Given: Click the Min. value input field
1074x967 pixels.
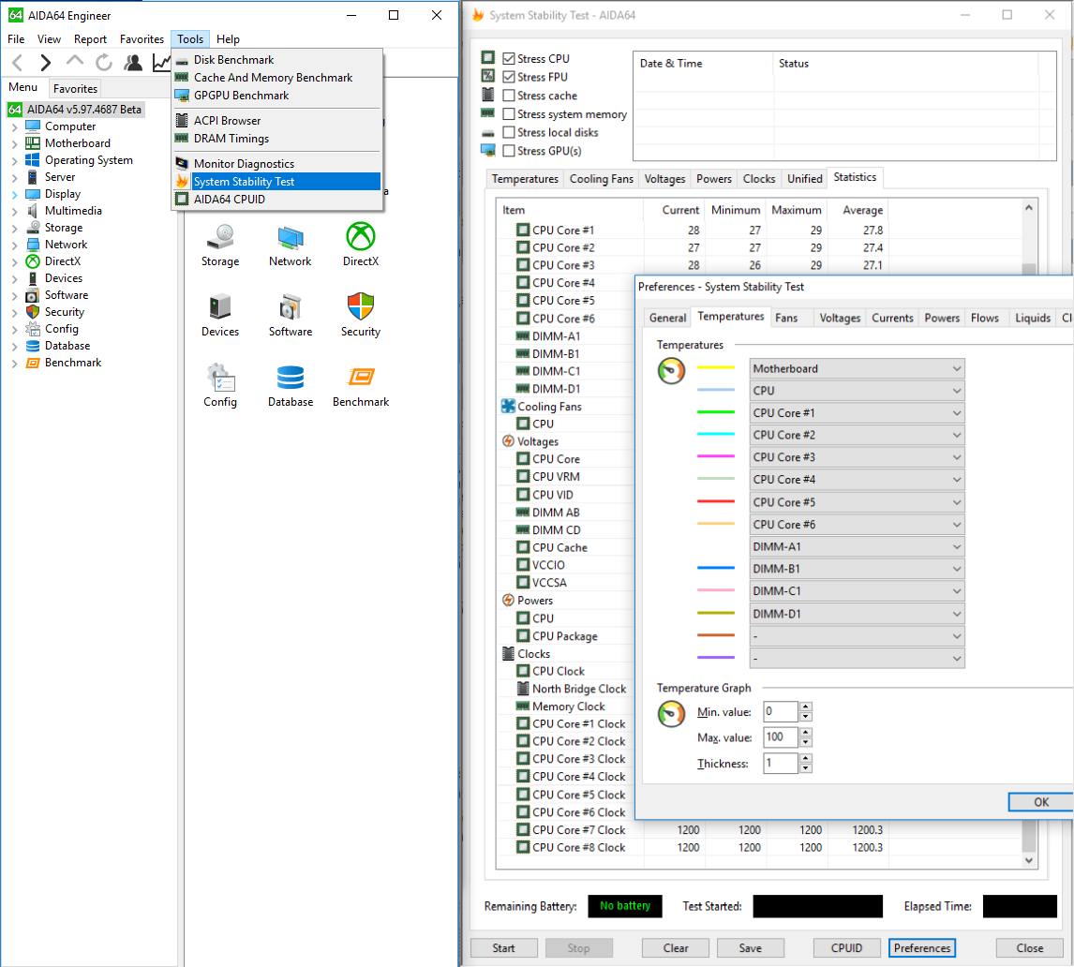Looking at the screenshot, I should click(x=781, y=711).
